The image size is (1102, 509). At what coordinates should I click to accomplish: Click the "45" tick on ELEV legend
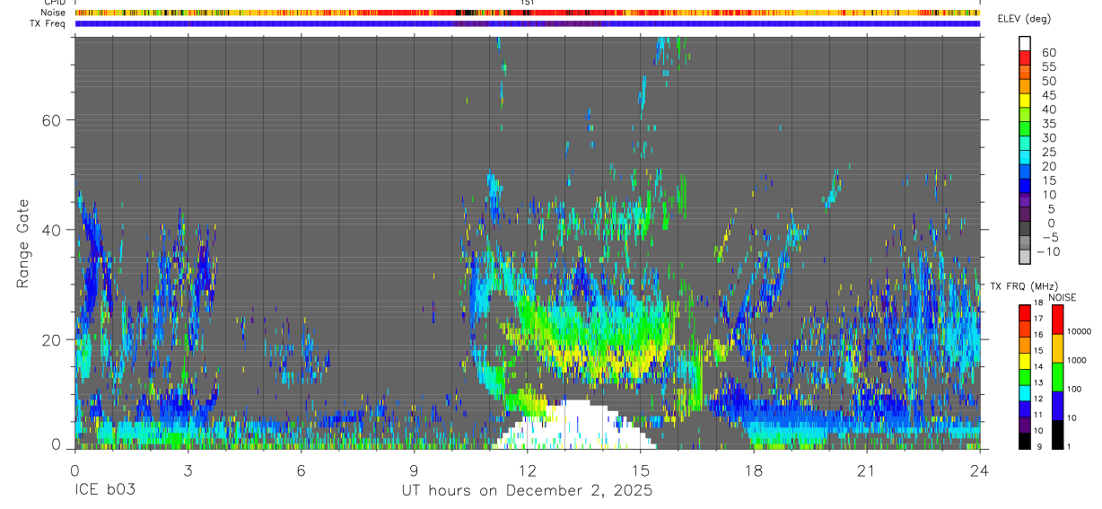1048,95
